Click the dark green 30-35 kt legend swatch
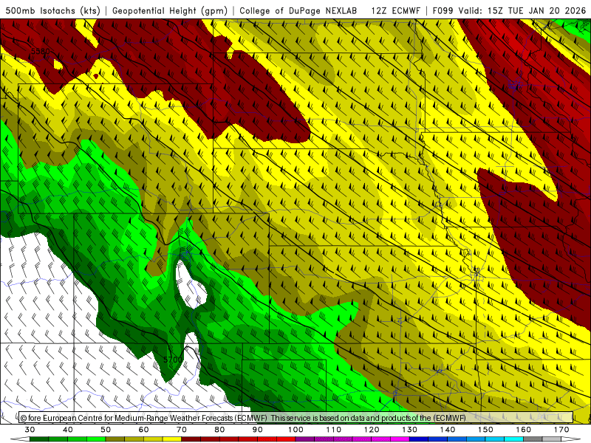This screenshot has width=591, height=443. click(x=39, y=439)
